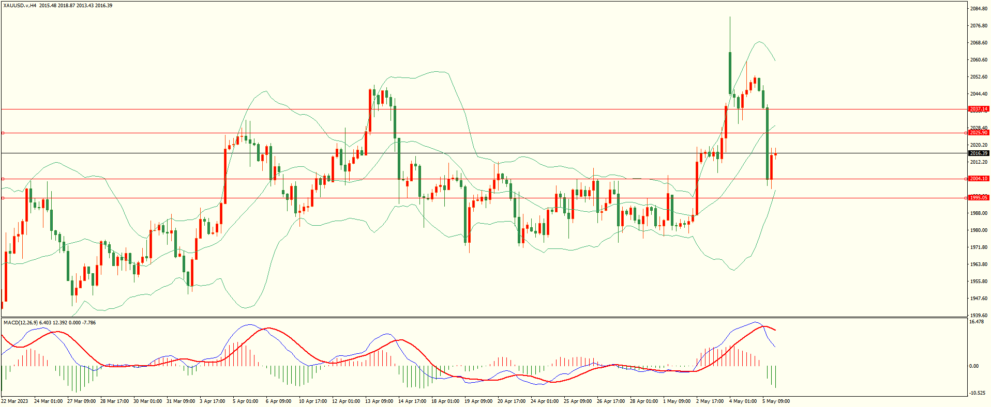Click the 25 Apr 09:00 time axis label
The width and height of the screenshot is (991, 407).
tap(578, 401)
